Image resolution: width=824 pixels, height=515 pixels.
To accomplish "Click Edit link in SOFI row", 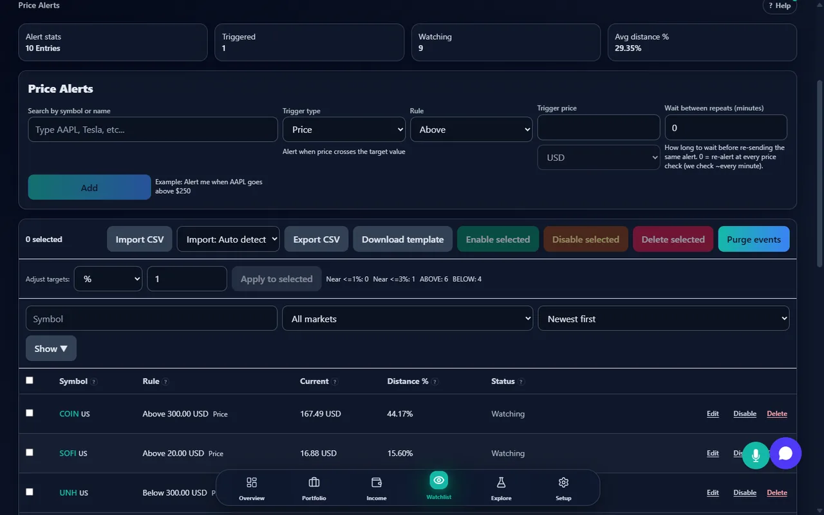I will [x=713, y=453].
